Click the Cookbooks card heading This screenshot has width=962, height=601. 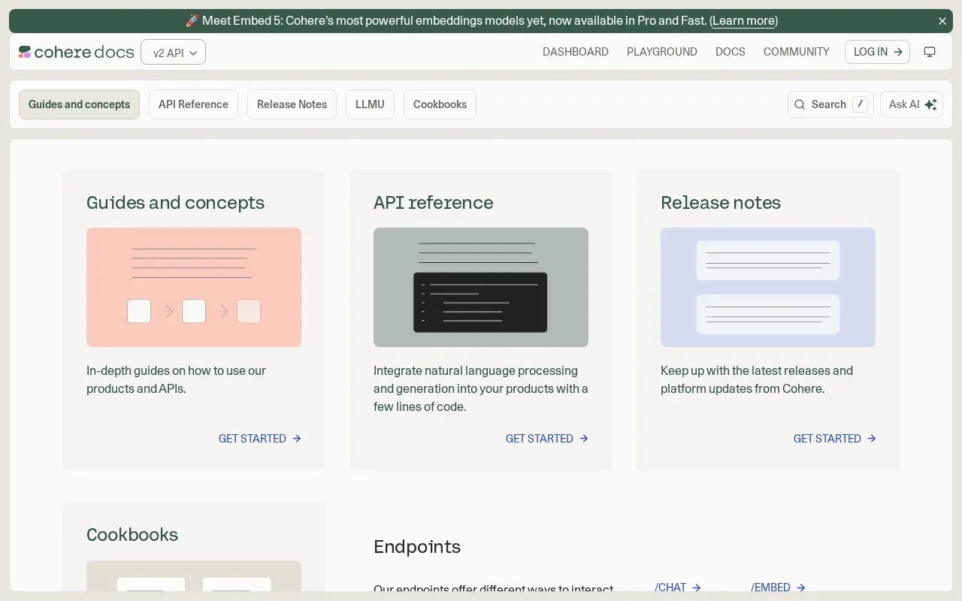pos(132,535)
